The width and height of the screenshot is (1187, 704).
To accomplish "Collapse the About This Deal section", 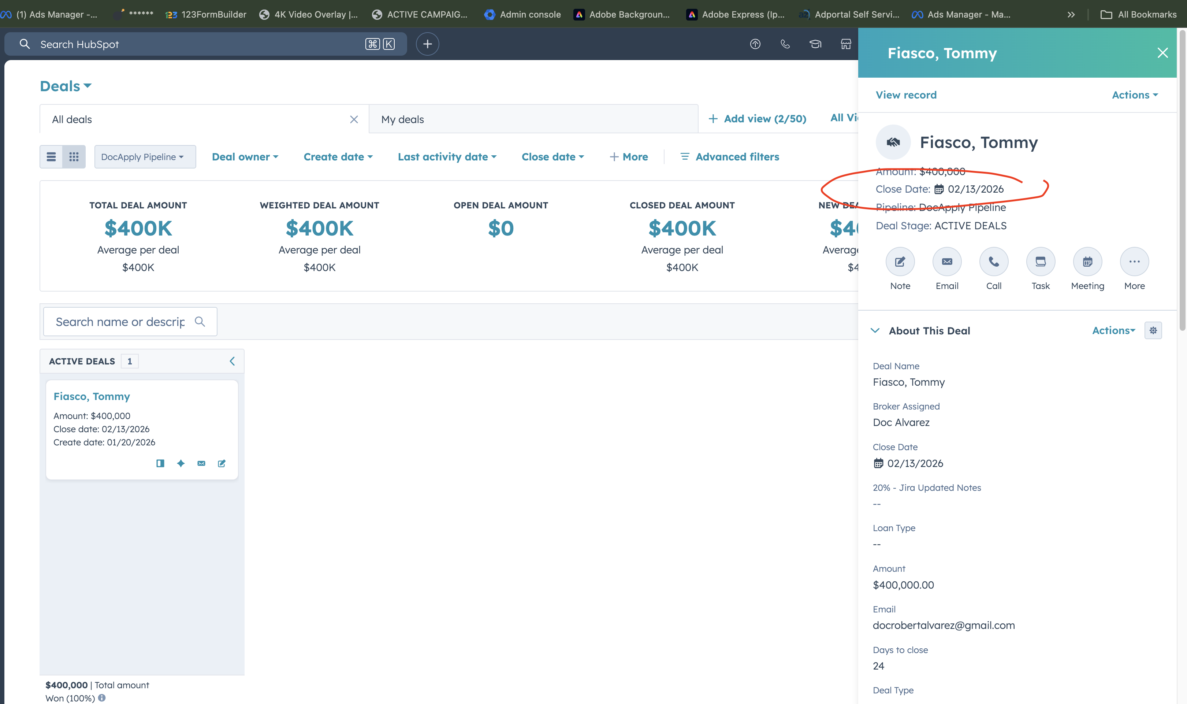I will pyautogui.click(x=875, y=330).
